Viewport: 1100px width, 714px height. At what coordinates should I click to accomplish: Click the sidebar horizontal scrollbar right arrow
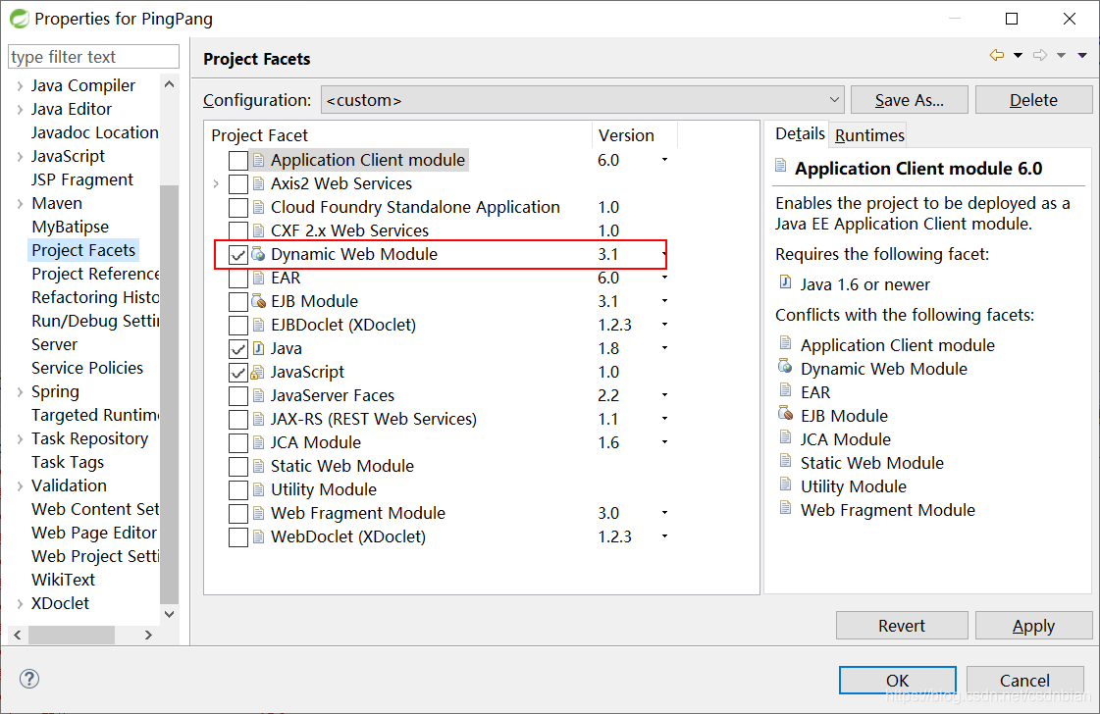(x=148, y=635)
